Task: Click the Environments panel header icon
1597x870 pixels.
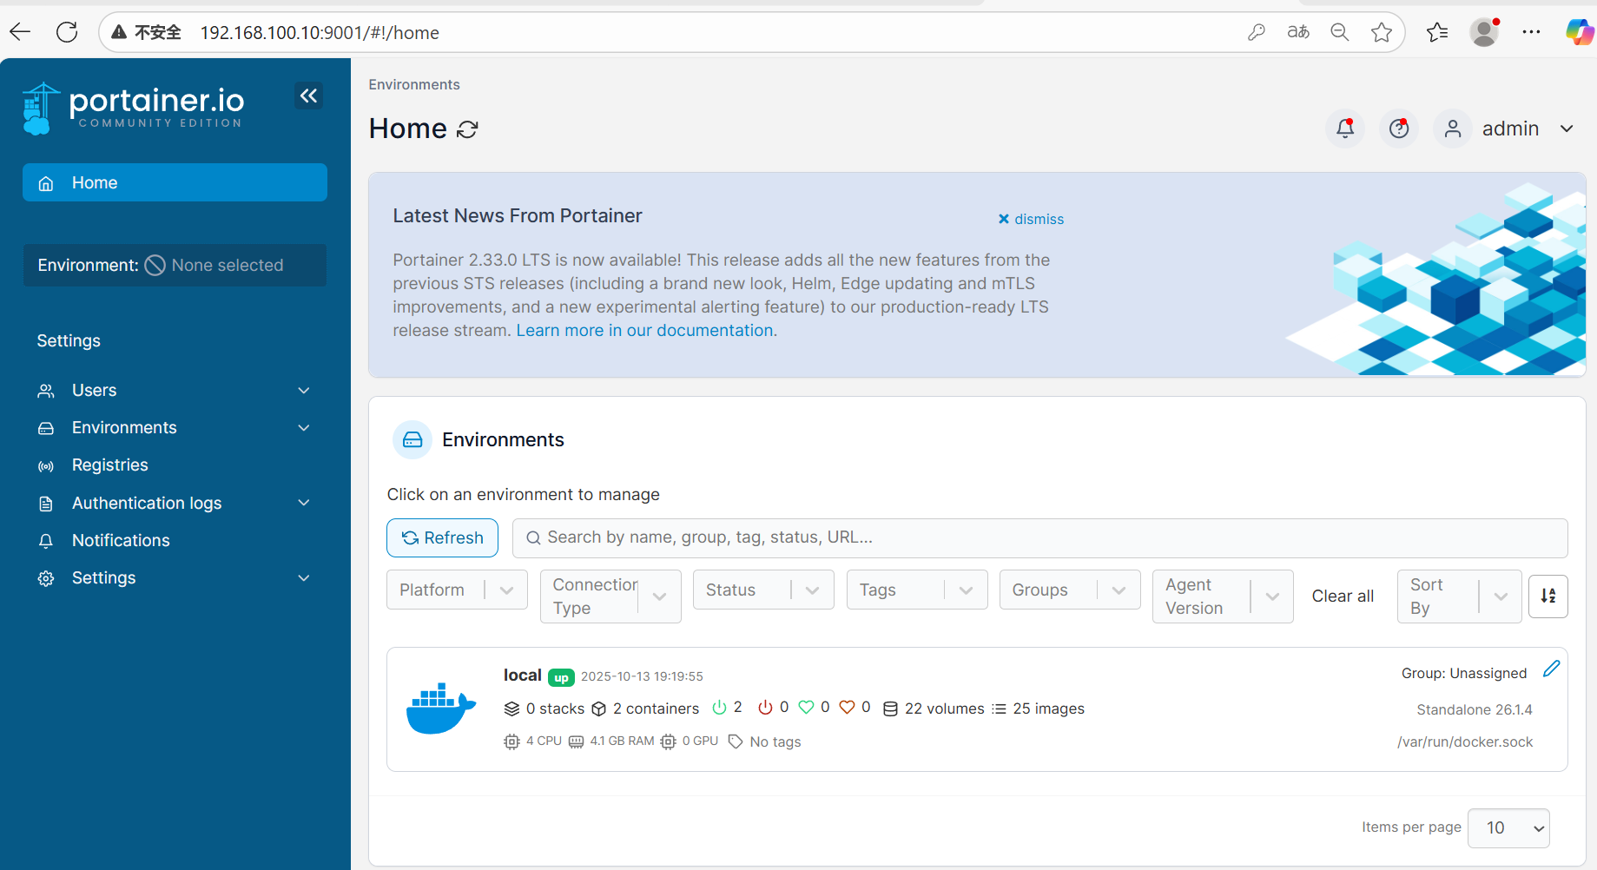Action: click(412, 440)
